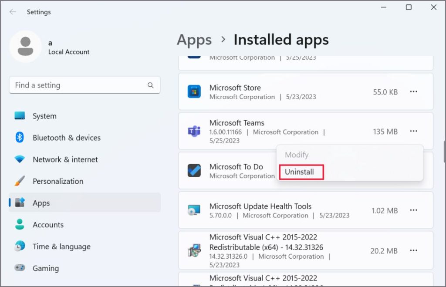Click the 1.02 MB size value

point(385,211)
